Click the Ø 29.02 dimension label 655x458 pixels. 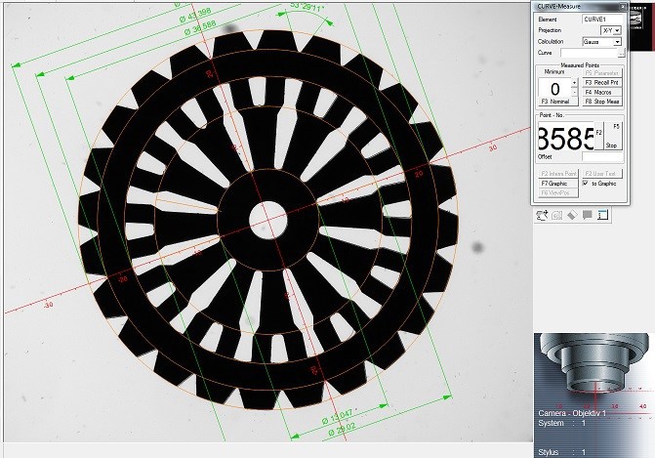[x=343, y=429]
